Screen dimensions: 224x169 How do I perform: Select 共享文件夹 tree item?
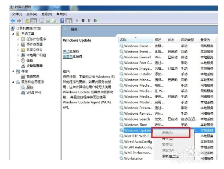(x=35, y=50)
